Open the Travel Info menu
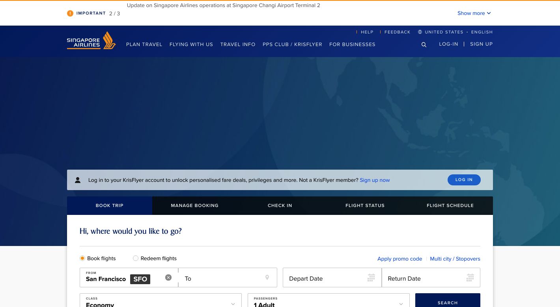This screenshot has width=560, height=307. tap(238, 44)
